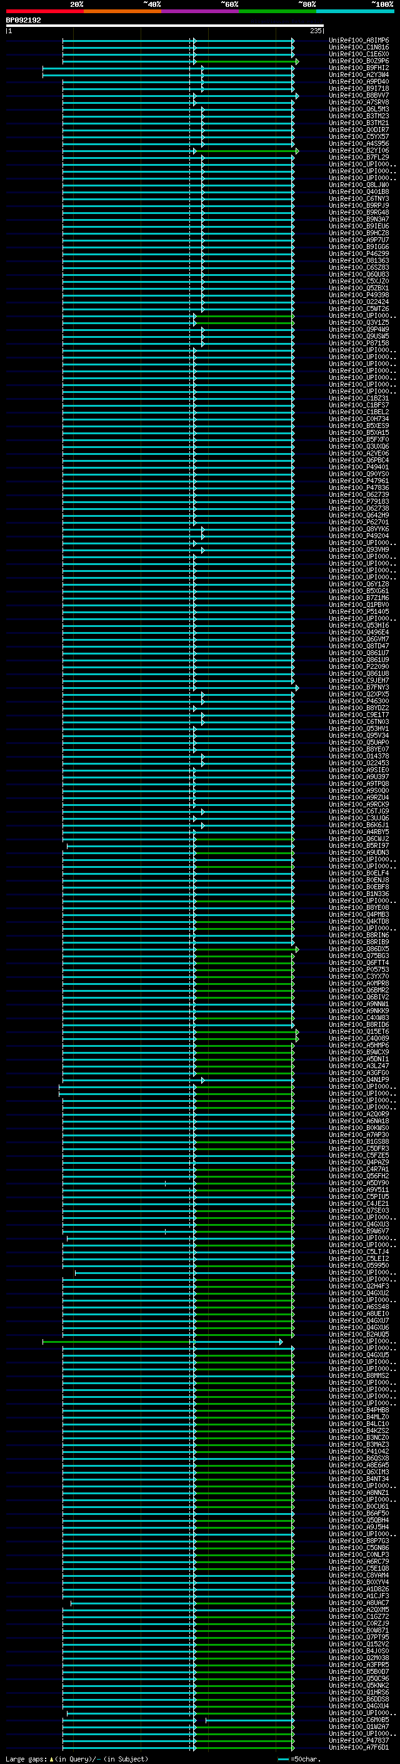Open hit UniRef100_A2Y3W4
400x1764 pixels.
click(x=359, y=75)
